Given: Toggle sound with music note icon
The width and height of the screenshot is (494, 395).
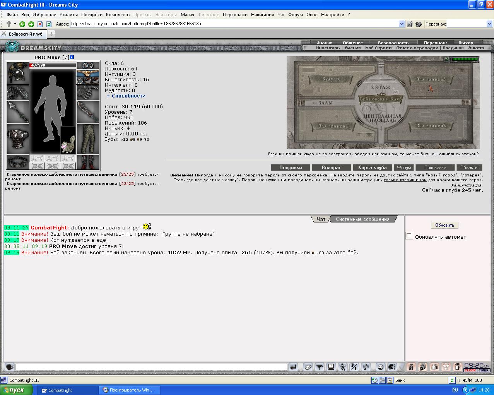Looking at the screenshot, I should pyautogui.click(x=366, y=367).
